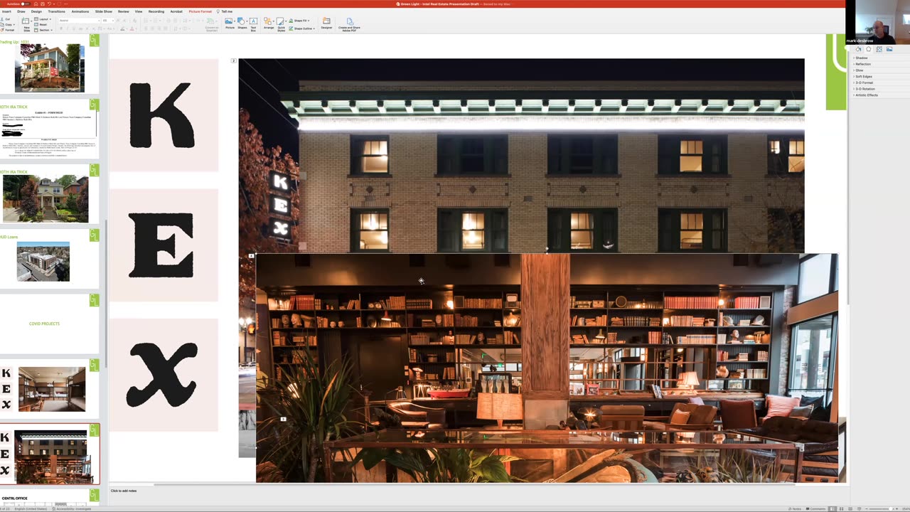Open the font name combo box
The height and width of the screenshot is (512, 910).
click(79, 21)
